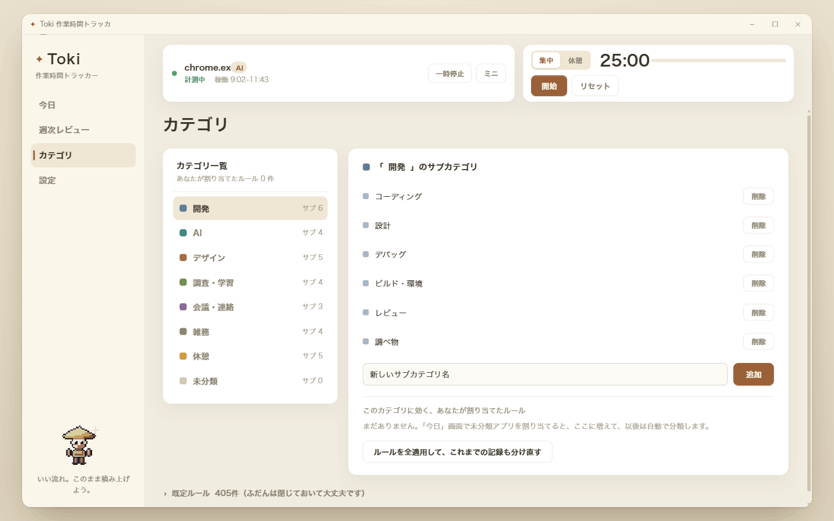
Task: Click the 調べ物 subcategory name
Action: point(386,342)
